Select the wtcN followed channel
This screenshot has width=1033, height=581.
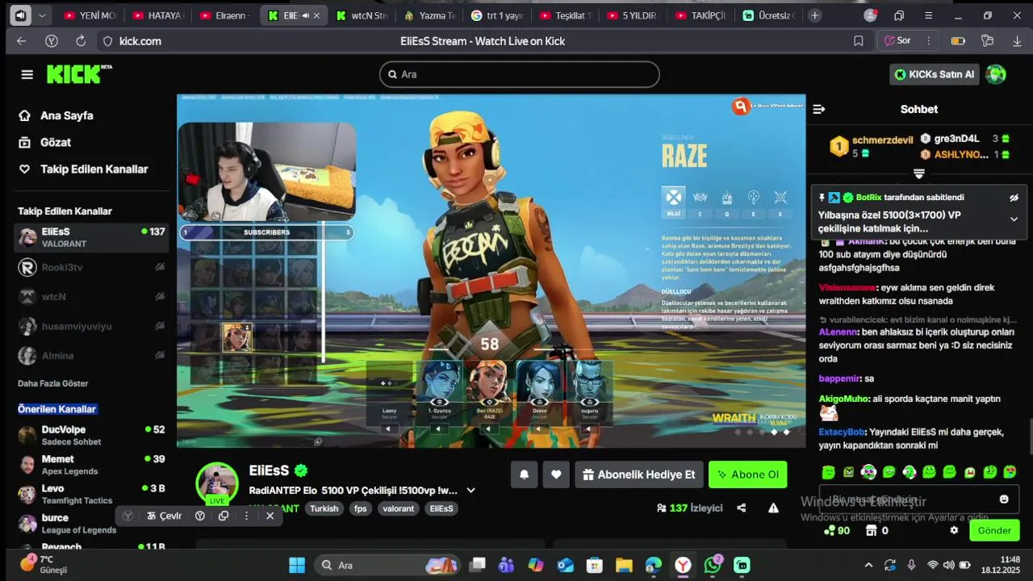[92, 297]
